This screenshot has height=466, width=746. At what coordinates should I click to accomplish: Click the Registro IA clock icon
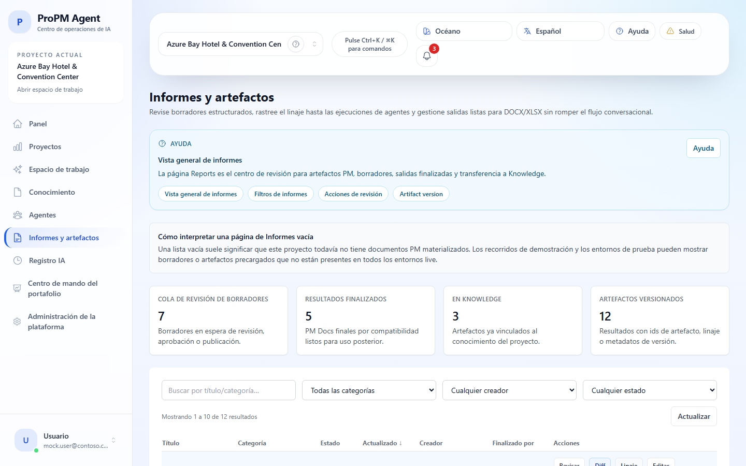18,260
